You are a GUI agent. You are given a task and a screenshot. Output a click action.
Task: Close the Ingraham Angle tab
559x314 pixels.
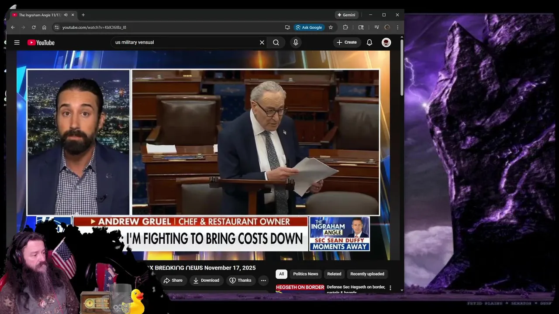[x=73, y=15]
